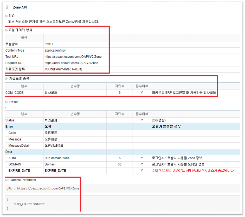Click the highlighted Error row label
Screen dimensions: 245x217
[9, 127]
